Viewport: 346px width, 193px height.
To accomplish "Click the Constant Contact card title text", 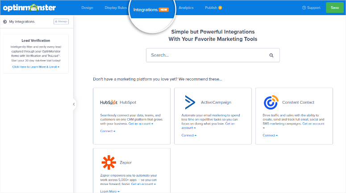I will [298, 102].
